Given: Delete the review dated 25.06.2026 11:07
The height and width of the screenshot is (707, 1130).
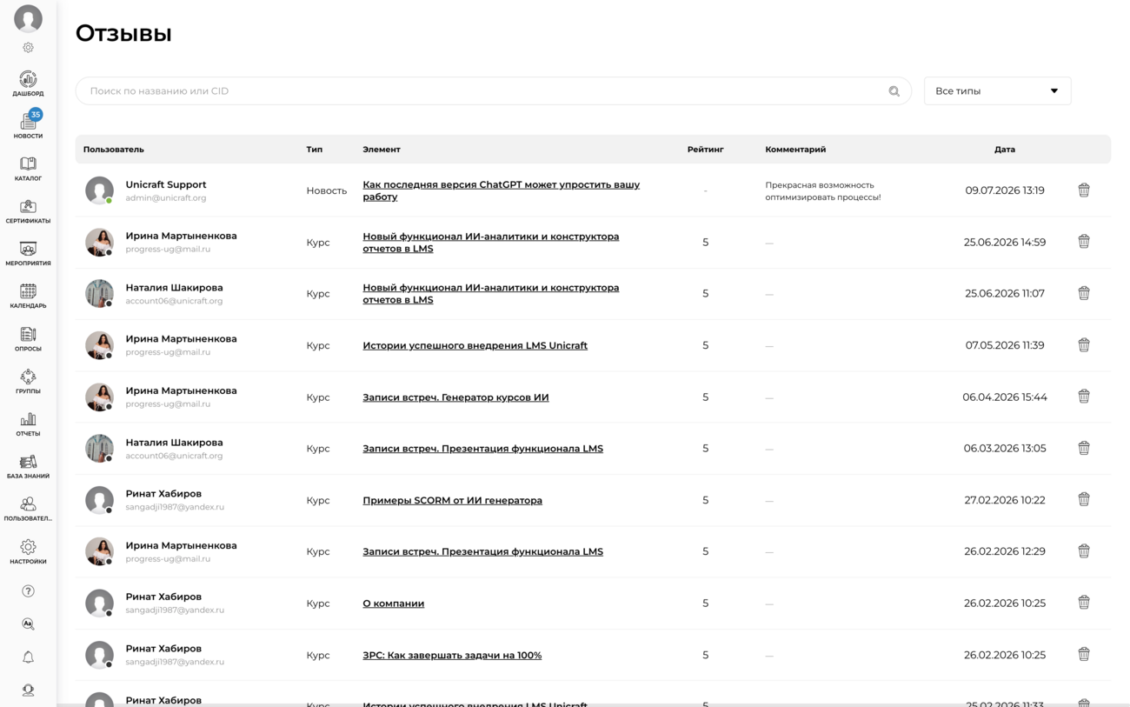Looking at the screenshot, I should pyautogui.click(x=1084, y=293).
